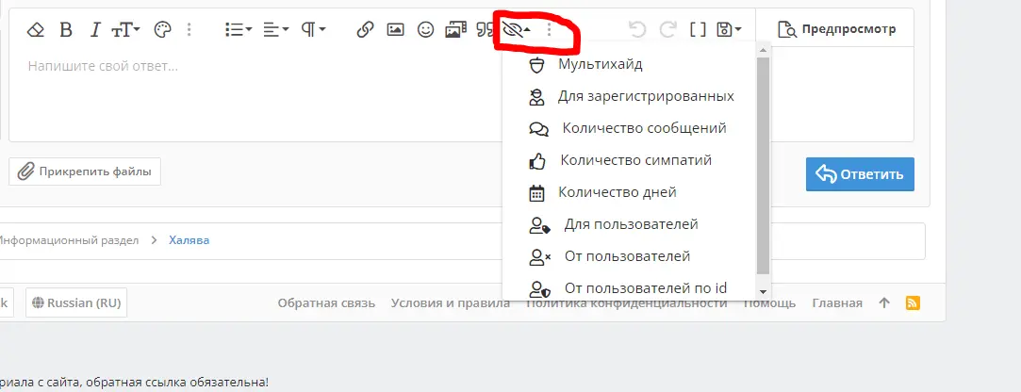
Task: Open the Обратная связь footer link
Action: tap(326, 302)
